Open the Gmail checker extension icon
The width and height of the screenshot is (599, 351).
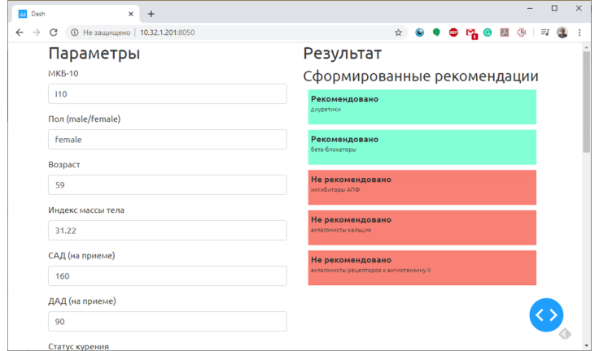point(471,33)
